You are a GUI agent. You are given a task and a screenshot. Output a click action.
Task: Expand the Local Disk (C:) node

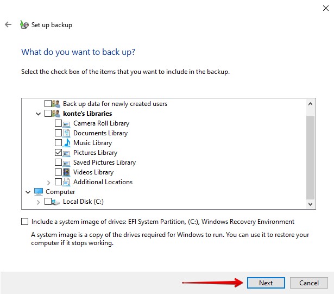point(38,202)
